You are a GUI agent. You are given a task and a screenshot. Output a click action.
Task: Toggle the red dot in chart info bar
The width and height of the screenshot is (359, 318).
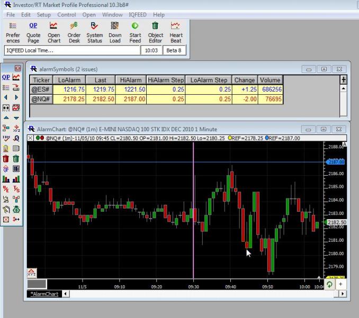(42, 138)
